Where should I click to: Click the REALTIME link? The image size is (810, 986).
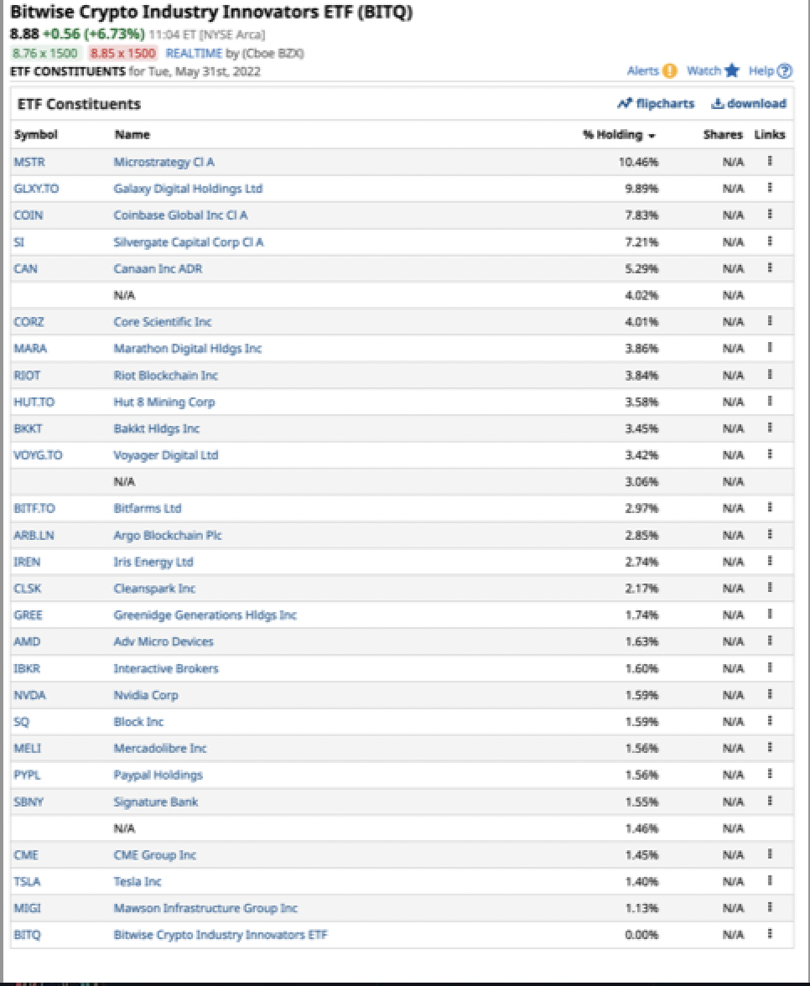pos(194,54)
